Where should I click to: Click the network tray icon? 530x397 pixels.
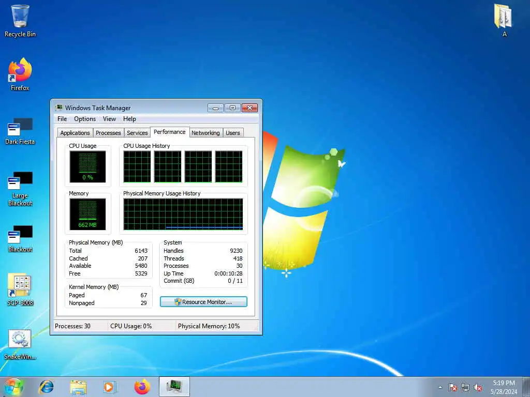465,388
